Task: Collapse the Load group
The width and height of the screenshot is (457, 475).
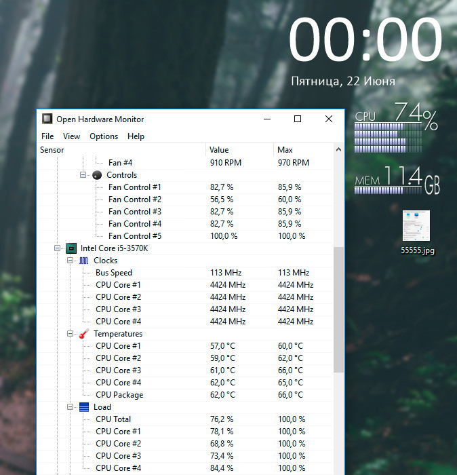Action: (x=70, y=407)
